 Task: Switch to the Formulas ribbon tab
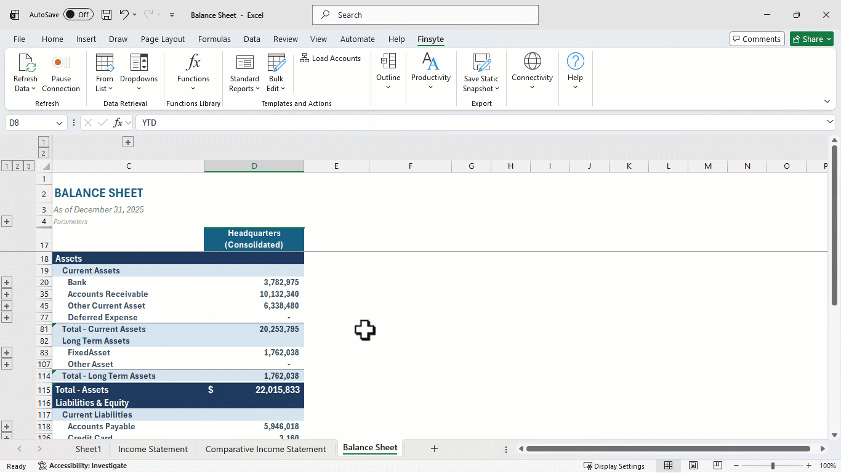[214, 39]
